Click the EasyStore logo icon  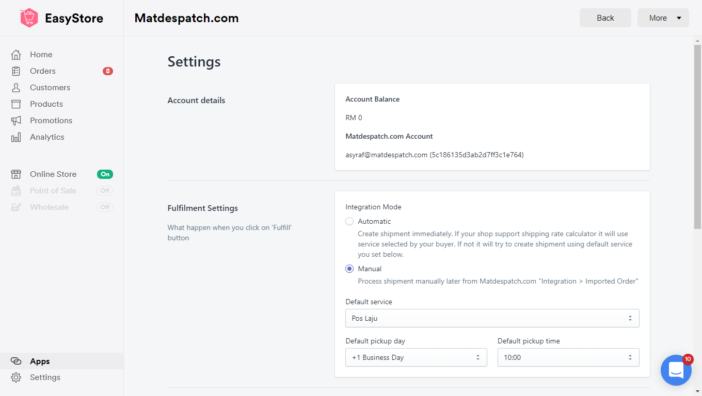coord(29,18)
